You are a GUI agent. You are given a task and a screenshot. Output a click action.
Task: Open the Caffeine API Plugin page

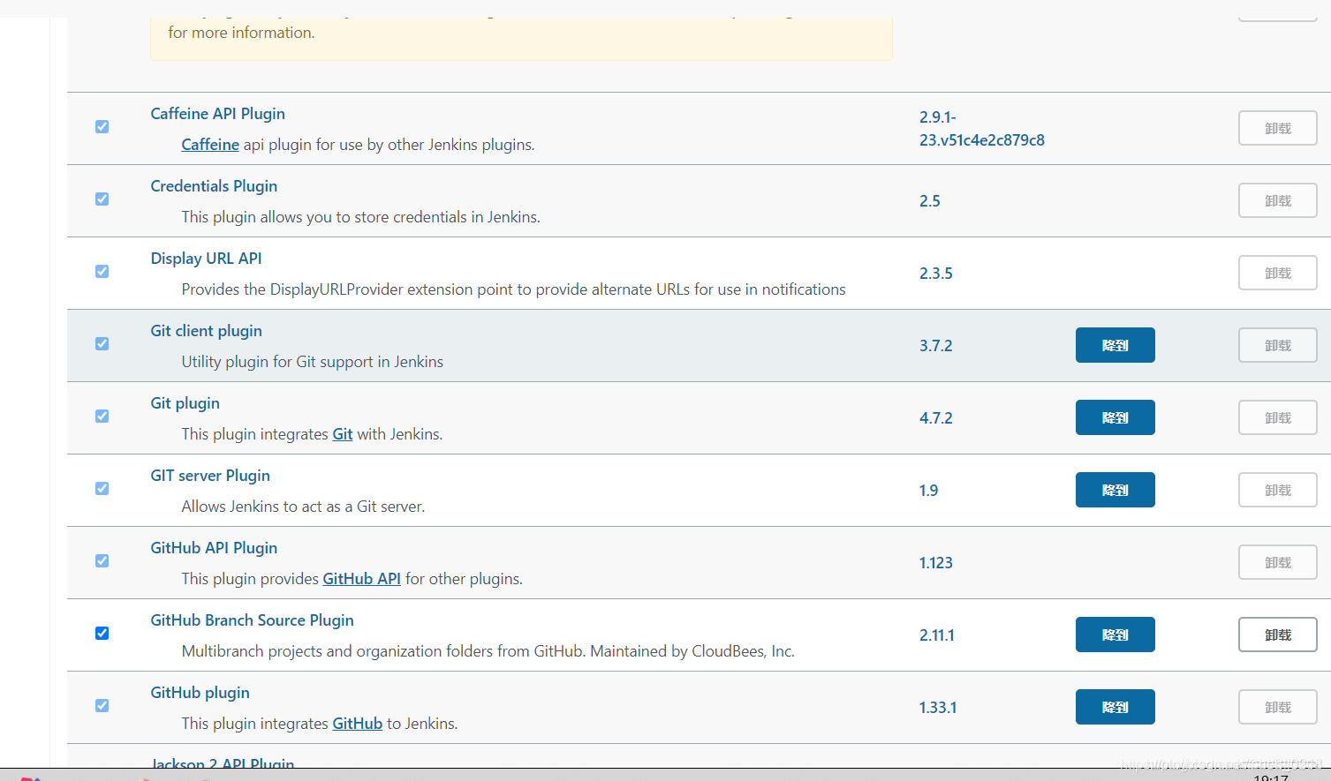point(217,114)
